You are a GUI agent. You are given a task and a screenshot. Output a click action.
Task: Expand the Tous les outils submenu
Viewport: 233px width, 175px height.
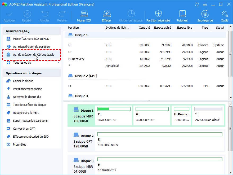point(22,63)
